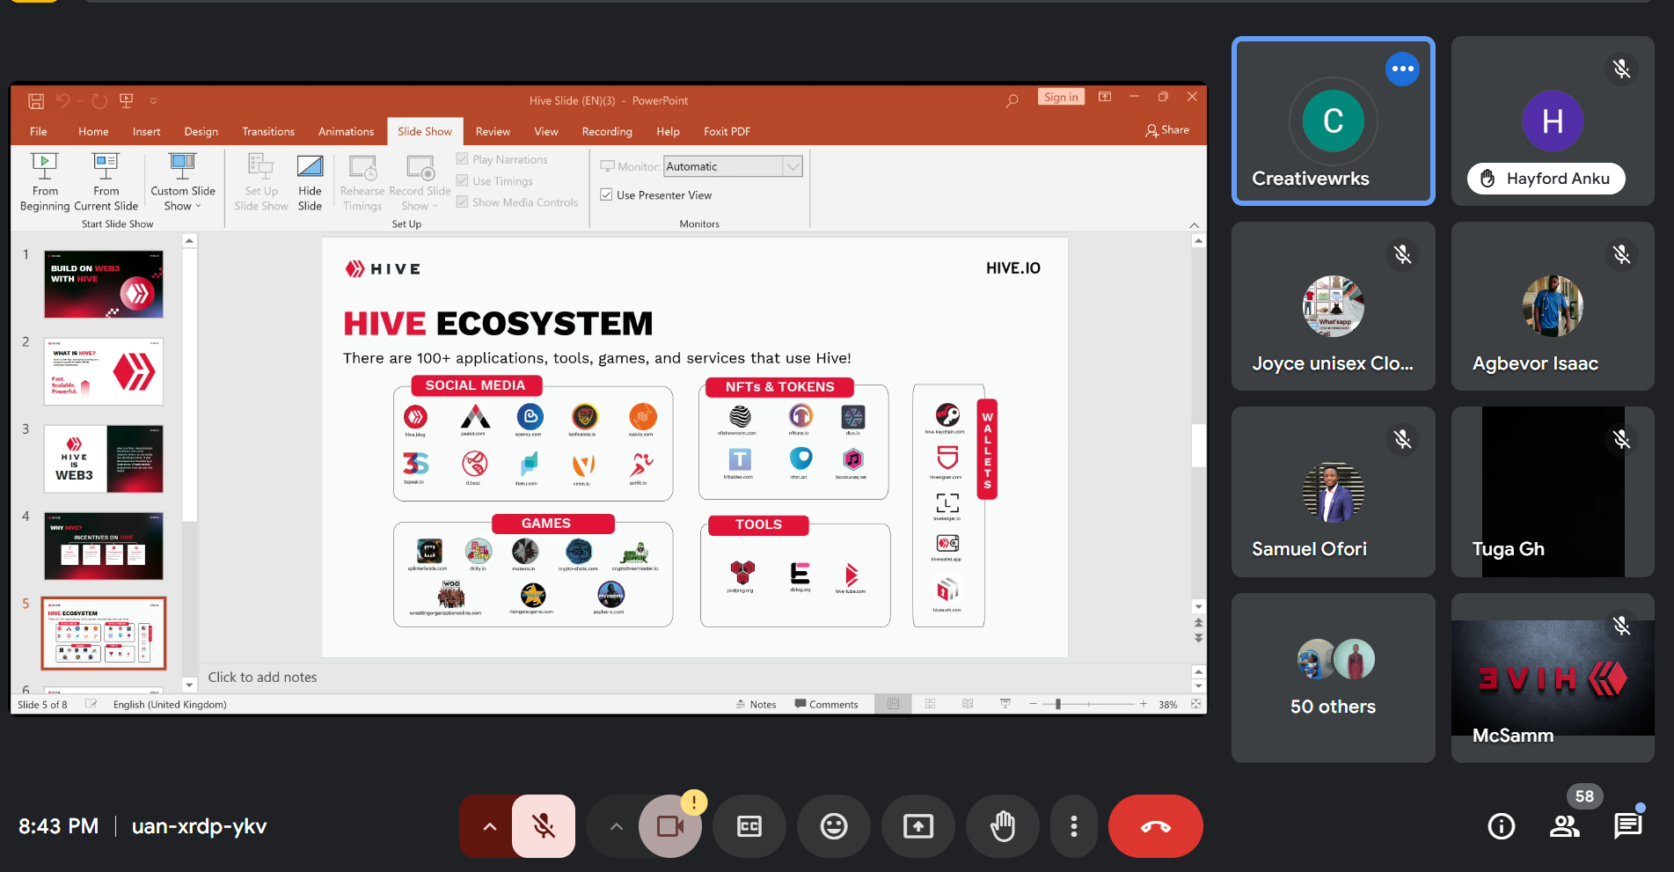
Task: Click zoom out minus button
Action: tap(1034, 704)
